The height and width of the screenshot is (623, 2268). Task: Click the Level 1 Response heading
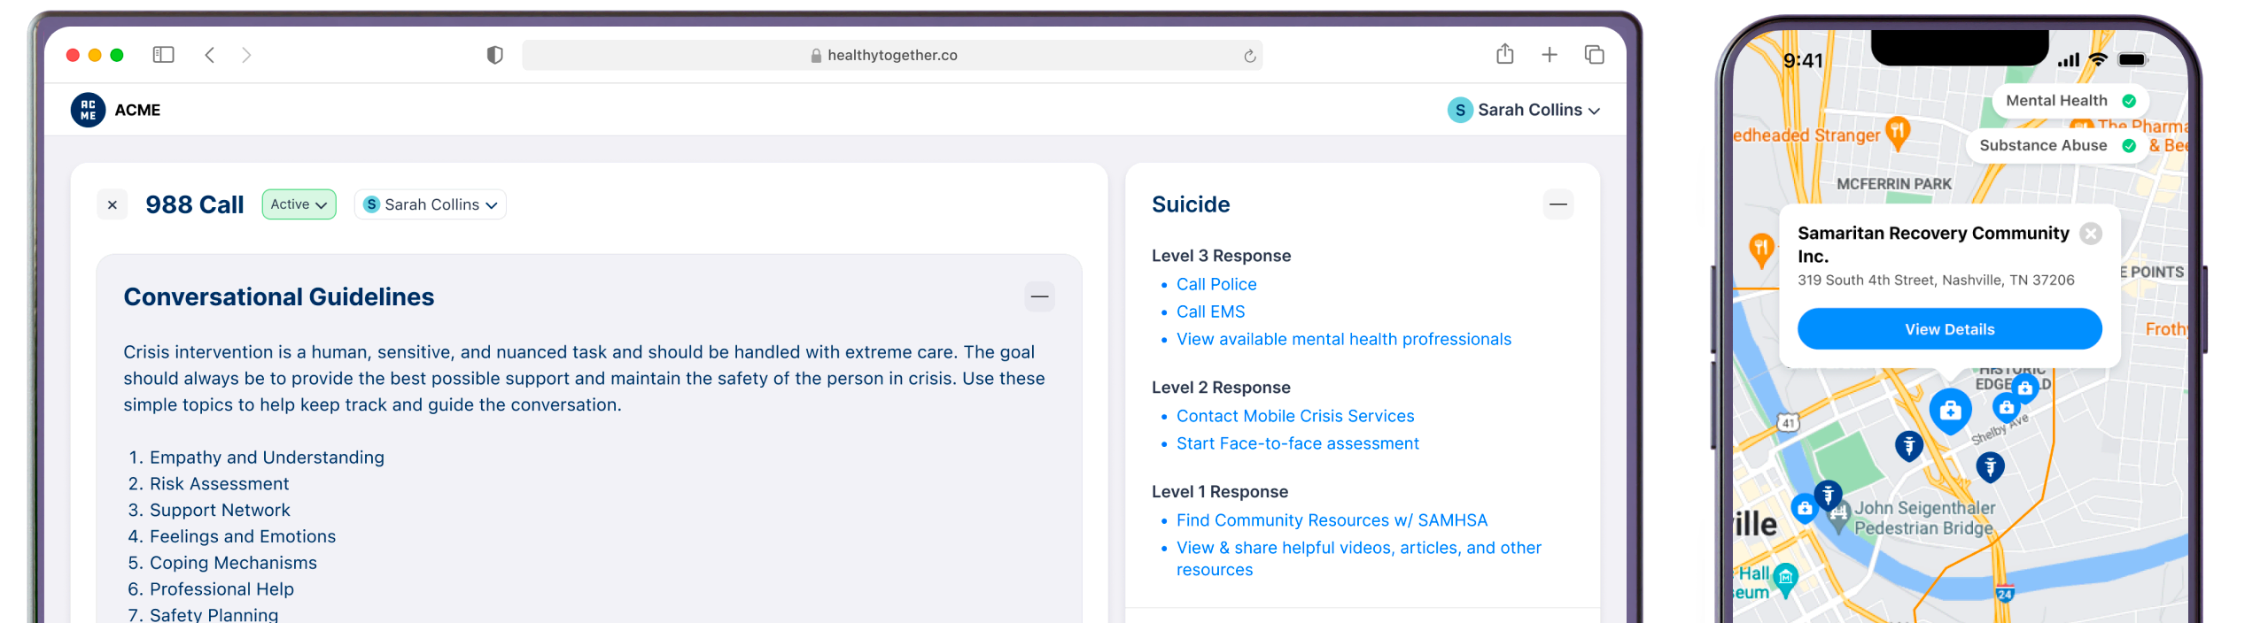(x=1220, y=492)
